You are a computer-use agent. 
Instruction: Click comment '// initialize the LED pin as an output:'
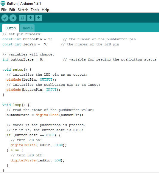[x=47, y=74]
